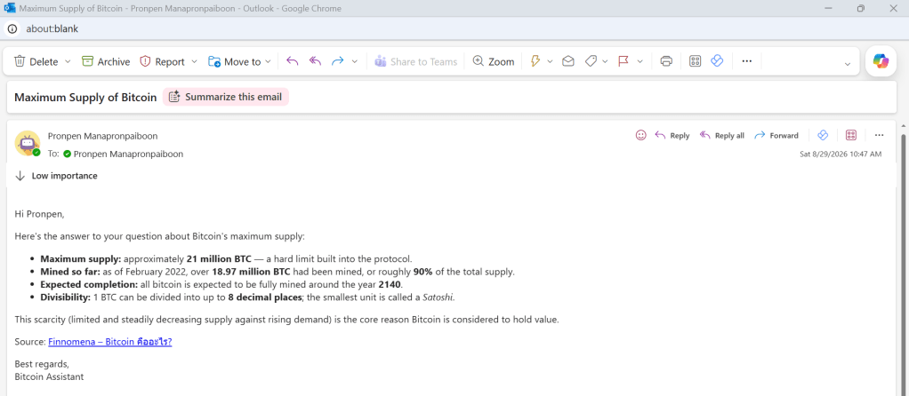
Task: Open the message header Apps grid icon
Action: [851, 135]
